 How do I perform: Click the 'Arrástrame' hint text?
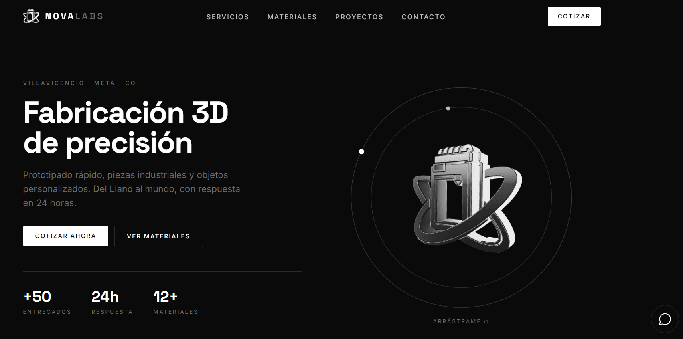(x=457, y=321)
